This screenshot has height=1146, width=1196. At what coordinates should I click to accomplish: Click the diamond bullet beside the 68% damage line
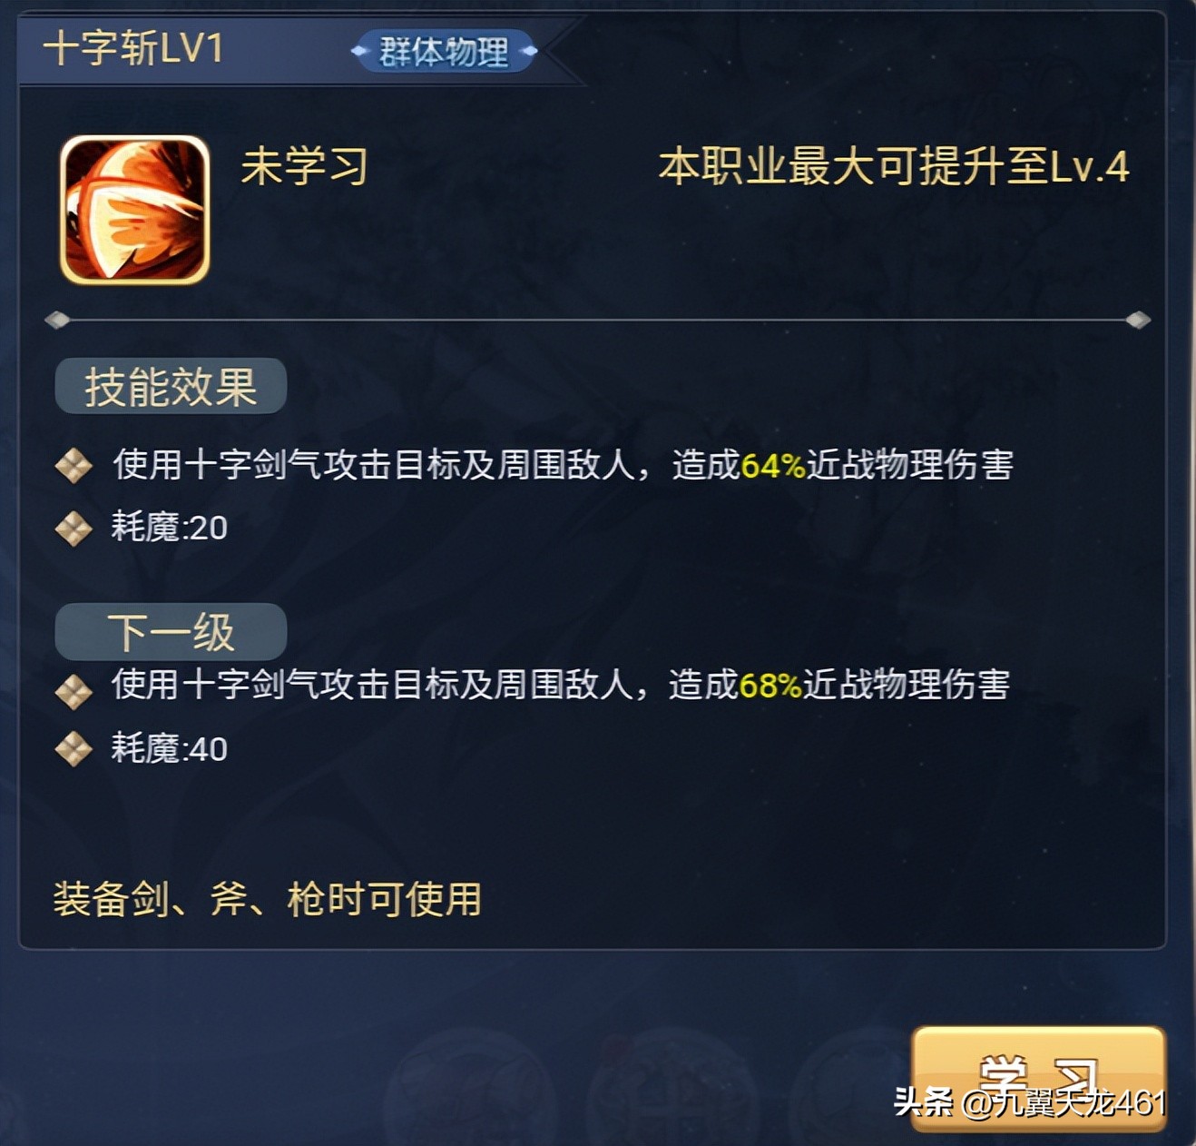tap(74, 692)
